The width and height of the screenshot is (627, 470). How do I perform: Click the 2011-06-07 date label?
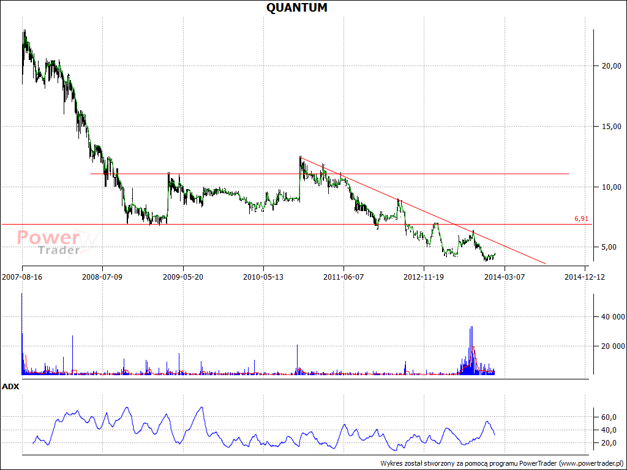click(344, 277)
